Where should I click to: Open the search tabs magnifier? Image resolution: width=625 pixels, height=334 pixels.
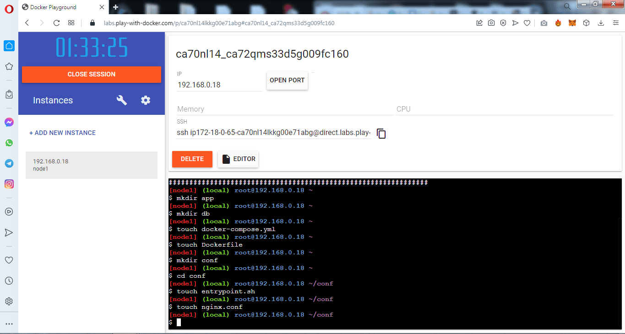coord(567,6)
